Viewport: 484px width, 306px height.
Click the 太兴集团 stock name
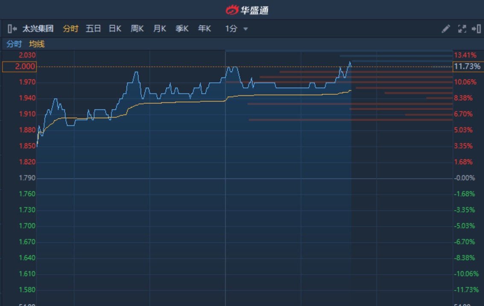pos(38,29)
